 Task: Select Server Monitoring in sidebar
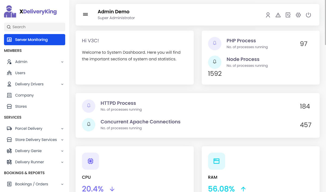click(35, 40)
